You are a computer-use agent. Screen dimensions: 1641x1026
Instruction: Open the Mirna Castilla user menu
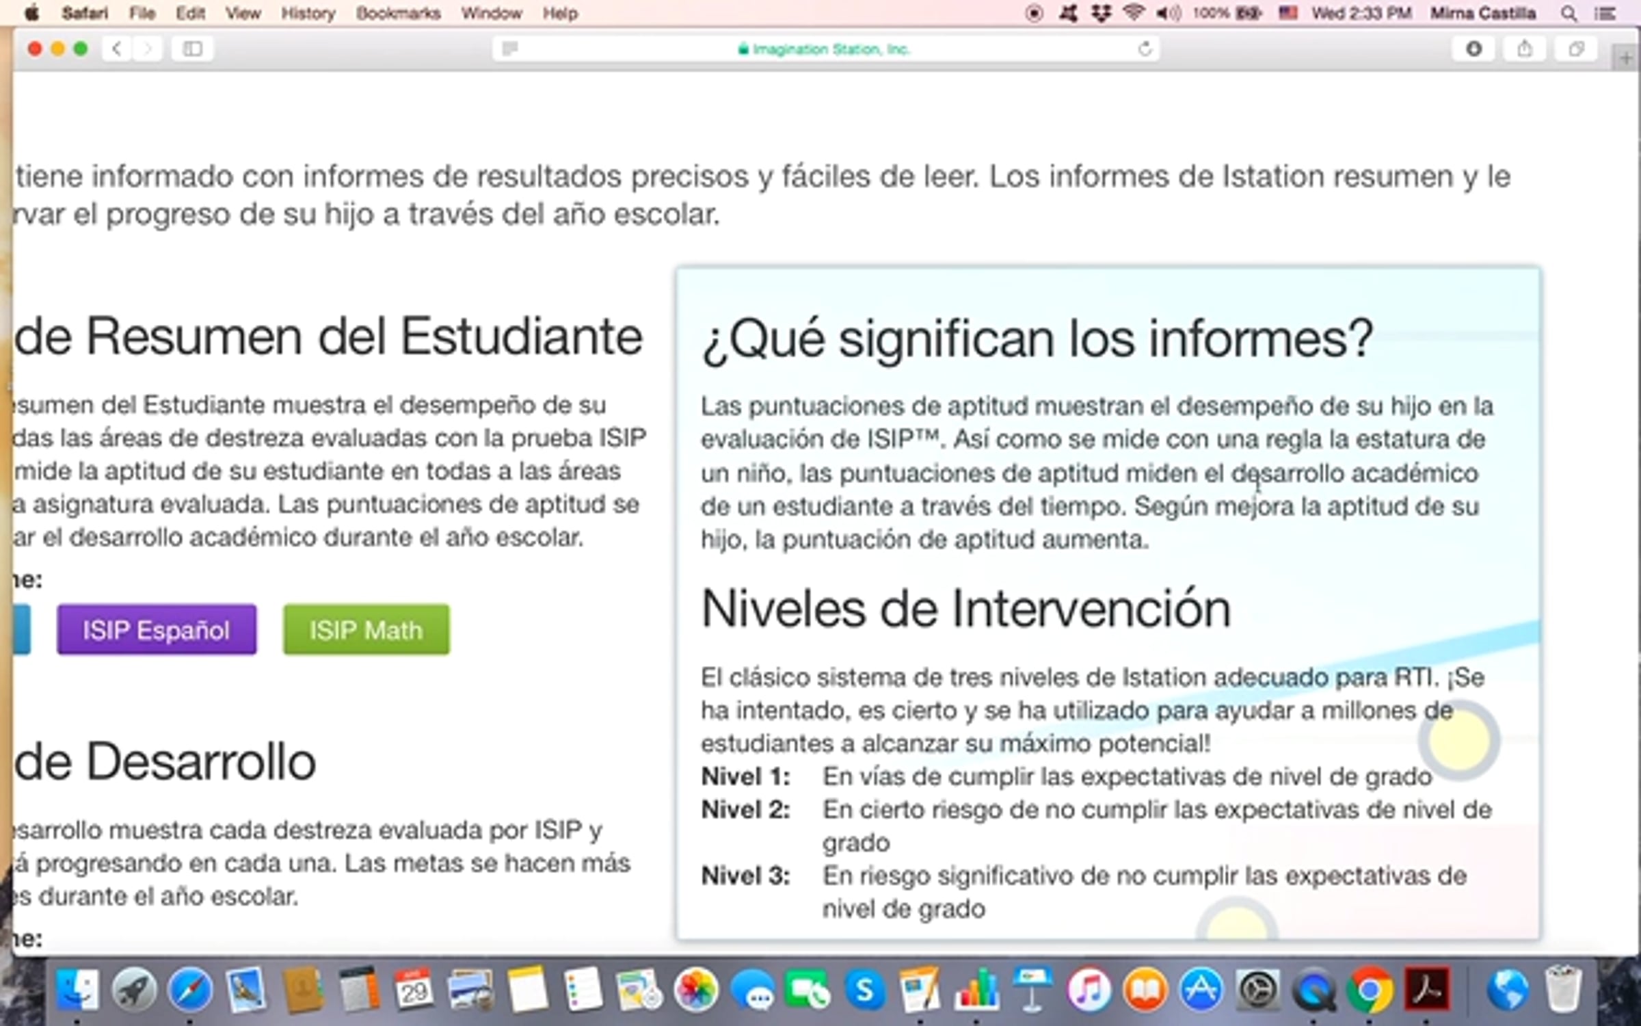[1483, 13]
